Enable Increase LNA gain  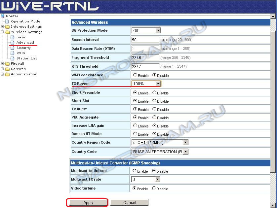click(x=135, y=126)
